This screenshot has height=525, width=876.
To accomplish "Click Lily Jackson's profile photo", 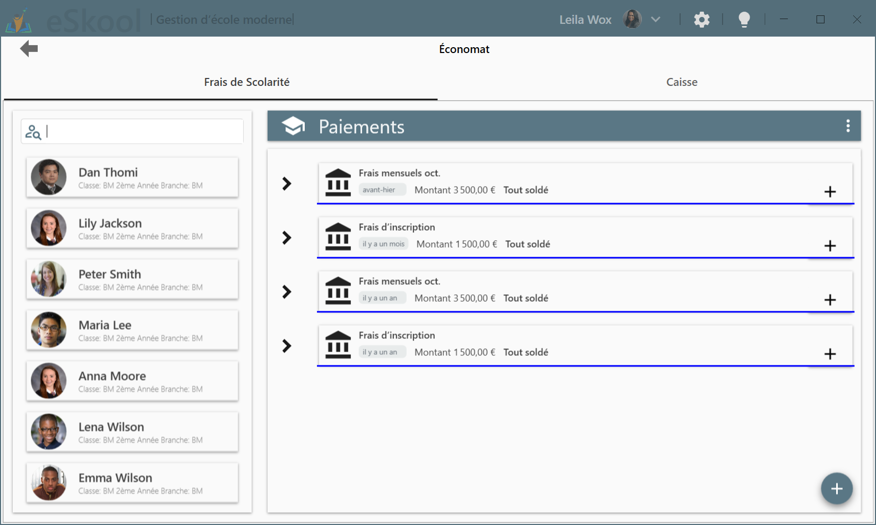I will click(x=49, y=228).
